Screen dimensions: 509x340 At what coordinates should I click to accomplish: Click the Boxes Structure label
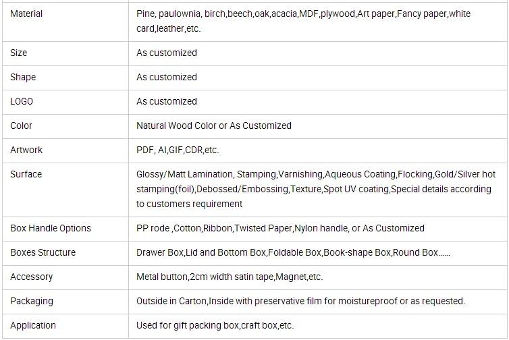43,252
